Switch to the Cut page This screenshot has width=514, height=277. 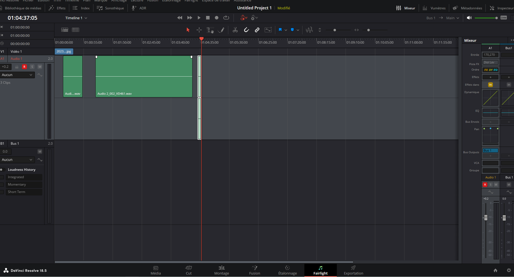(189, 270)
